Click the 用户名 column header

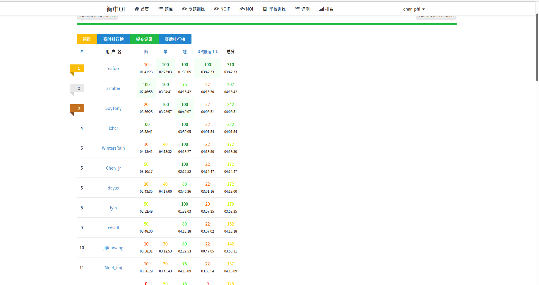(113, 52)
